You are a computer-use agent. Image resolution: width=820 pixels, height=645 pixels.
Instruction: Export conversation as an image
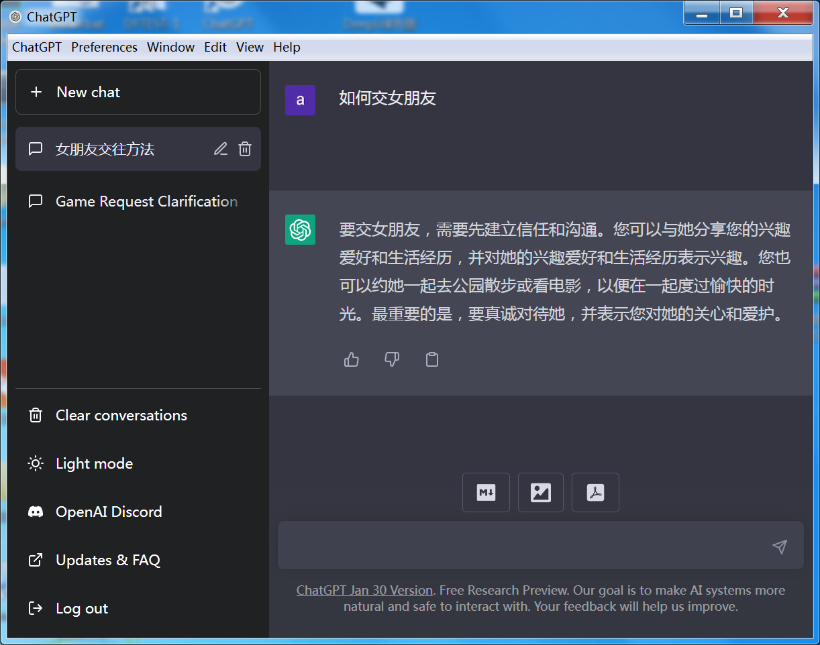[541, 493]
